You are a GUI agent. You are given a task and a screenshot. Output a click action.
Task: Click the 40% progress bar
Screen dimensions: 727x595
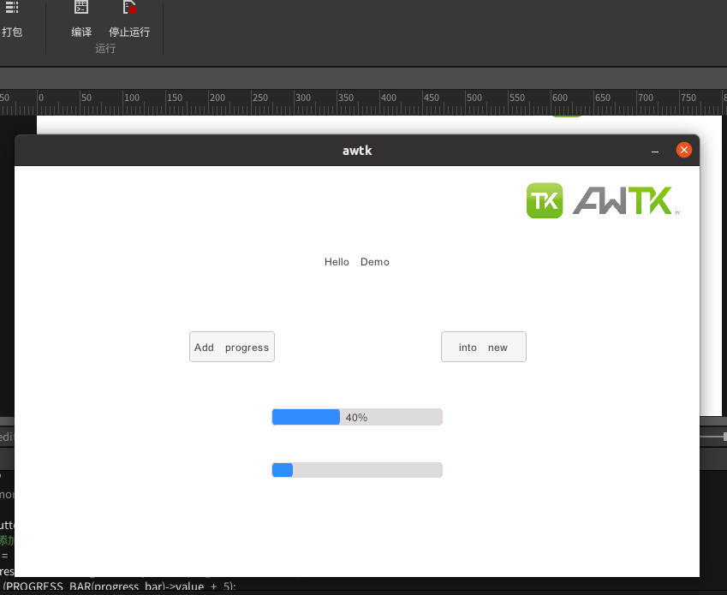point(357,417)
